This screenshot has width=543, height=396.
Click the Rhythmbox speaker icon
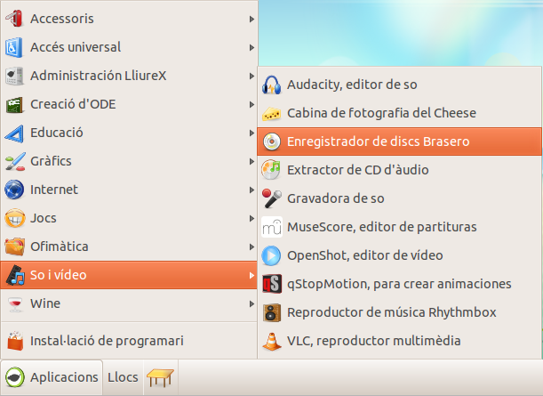click(272, 312)
